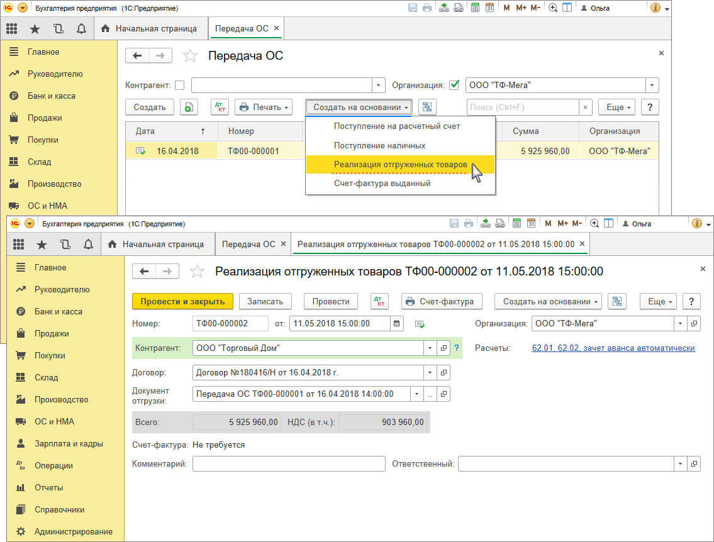Click Создать button in Передача ОС list
The image size is (714, 542).
[149, 108]
